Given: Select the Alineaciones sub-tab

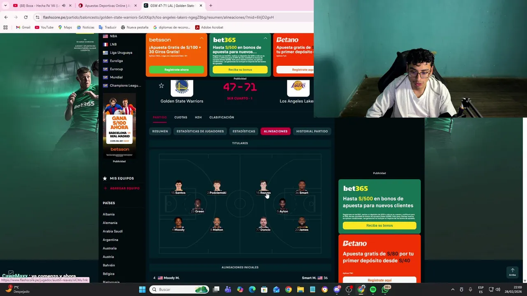Looking at the screenshot, I should click(275, 131).
